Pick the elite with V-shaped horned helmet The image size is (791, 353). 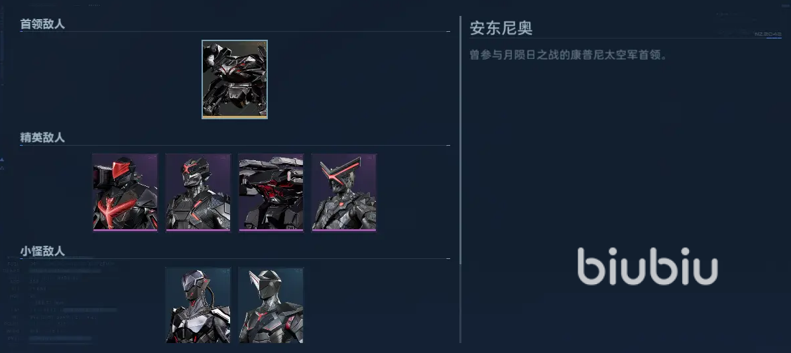click(x=344, y=193)
